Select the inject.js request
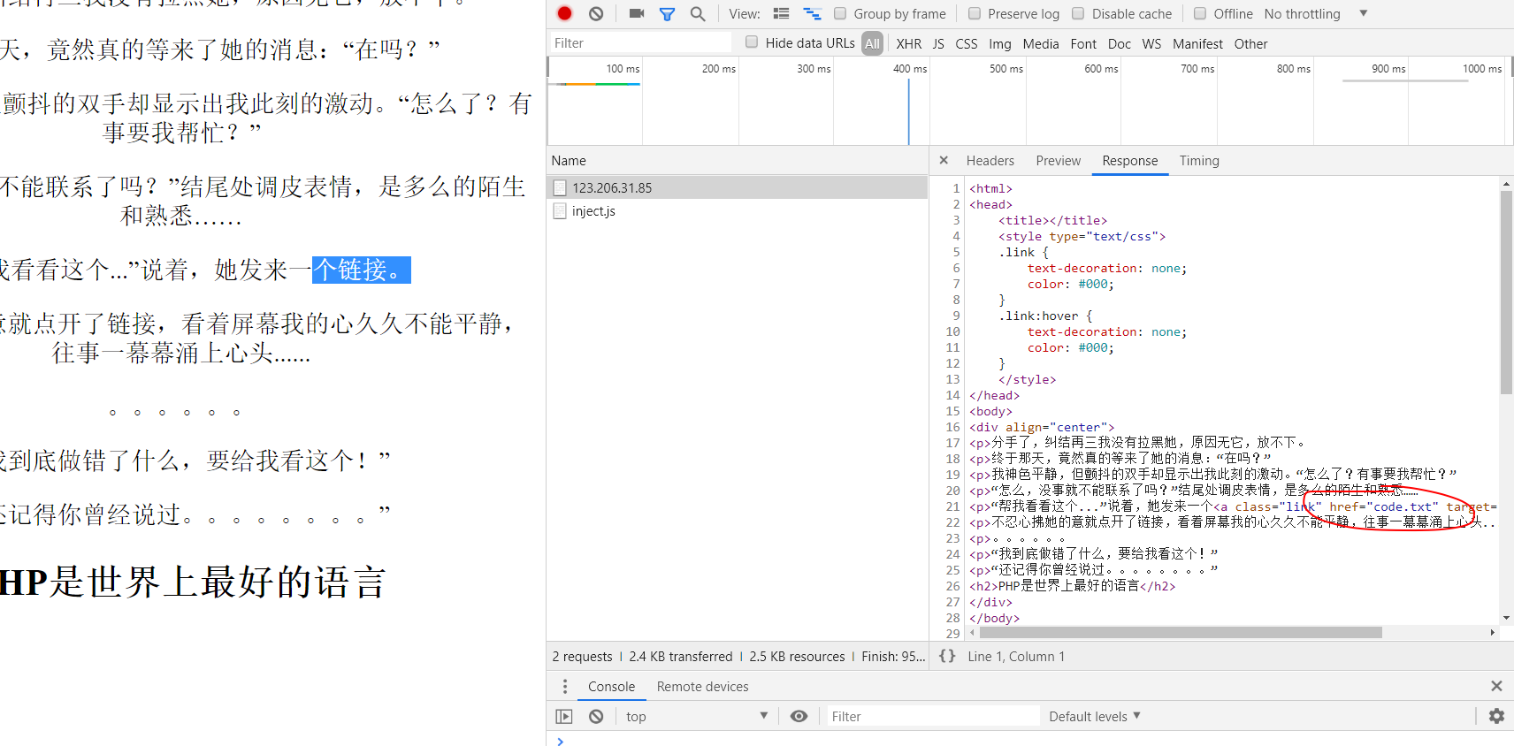 point(593,211)
